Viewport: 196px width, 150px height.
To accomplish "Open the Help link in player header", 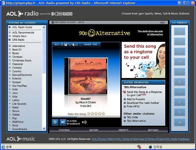I will click(x=162, y=22).
